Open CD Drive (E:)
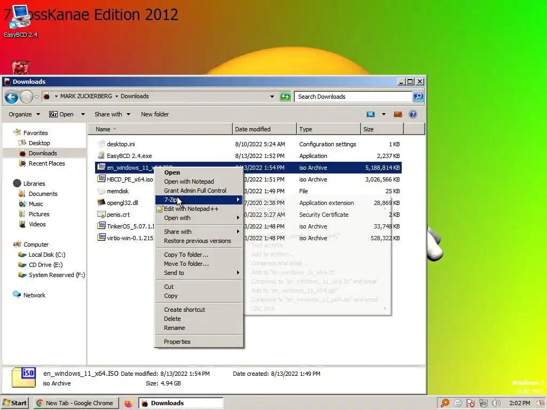This screenshot has width=547, height=410. pyautogui.click(x=46, y=265)
